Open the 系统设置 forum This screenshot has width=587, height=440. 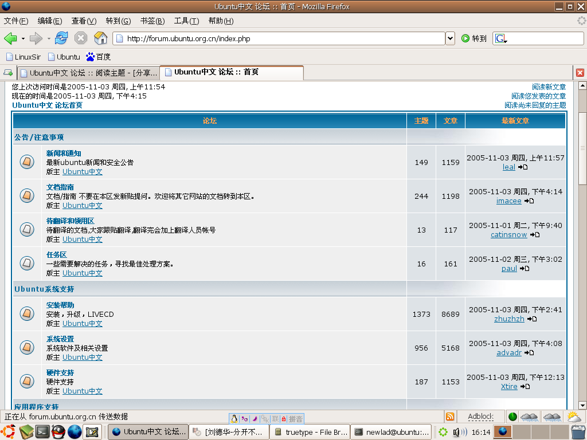[x=60, y=339]
